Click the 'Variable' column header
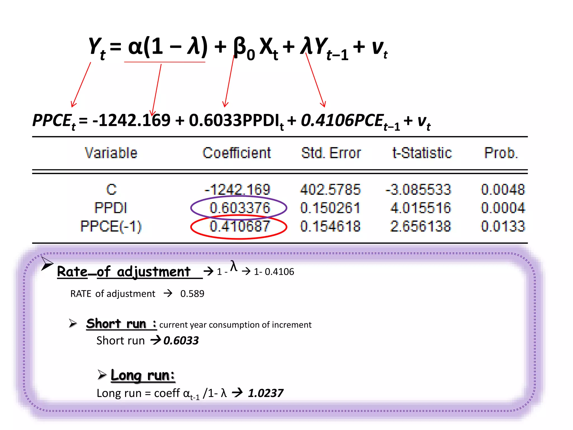 111,153
